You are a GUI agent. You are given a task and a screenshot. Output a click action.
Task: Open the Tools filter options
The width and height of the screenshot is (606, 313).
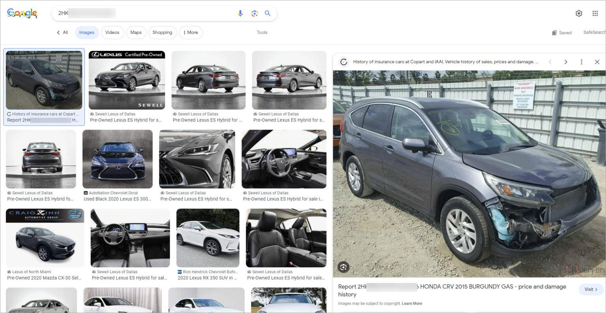click(262, 32)
